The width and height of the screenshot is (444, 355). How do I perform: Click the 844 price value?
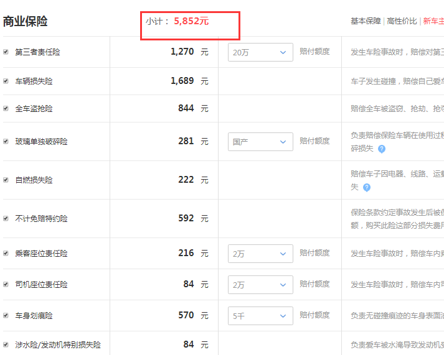point(186,108)
